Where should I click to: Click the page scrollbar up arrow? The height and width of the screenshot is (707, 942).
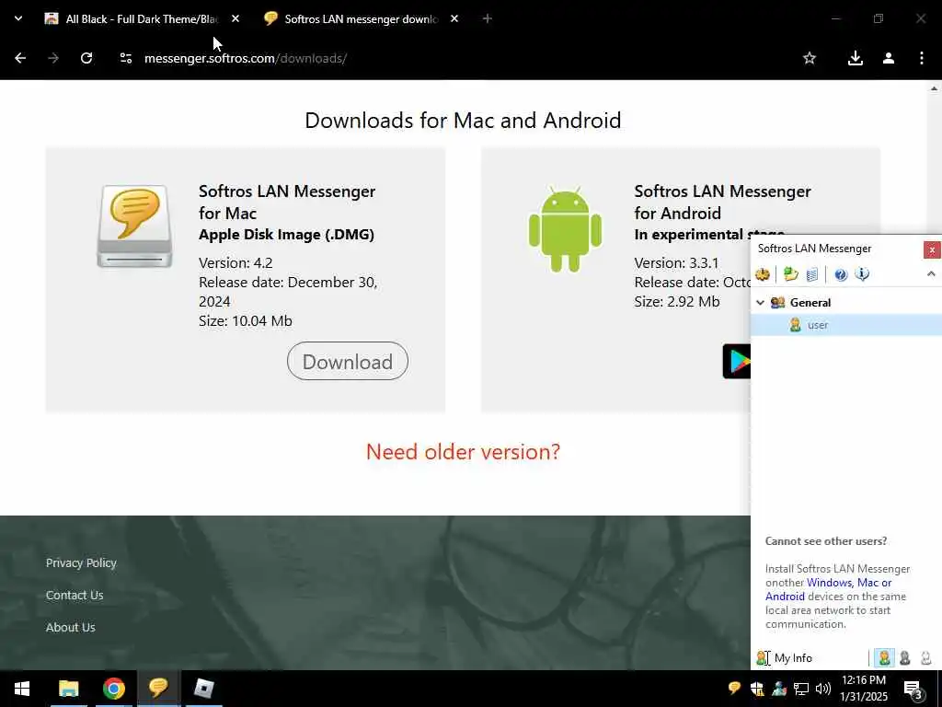pyautogui.click(x=935, y=88)
